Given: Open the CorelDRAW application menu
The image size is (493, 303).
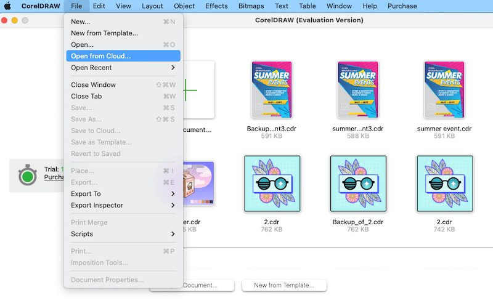Looking at the screenshot, I should (x=41, y=6).
